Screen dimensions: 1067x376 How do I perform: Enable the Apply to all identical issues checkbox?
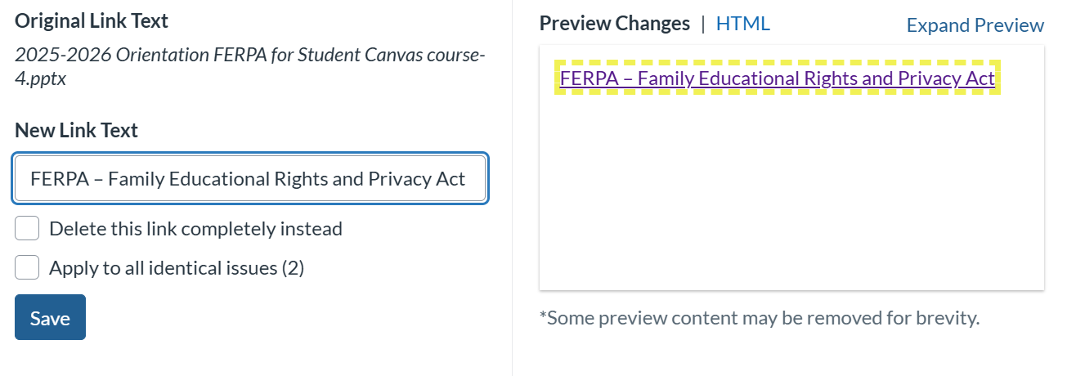point(27,267)
